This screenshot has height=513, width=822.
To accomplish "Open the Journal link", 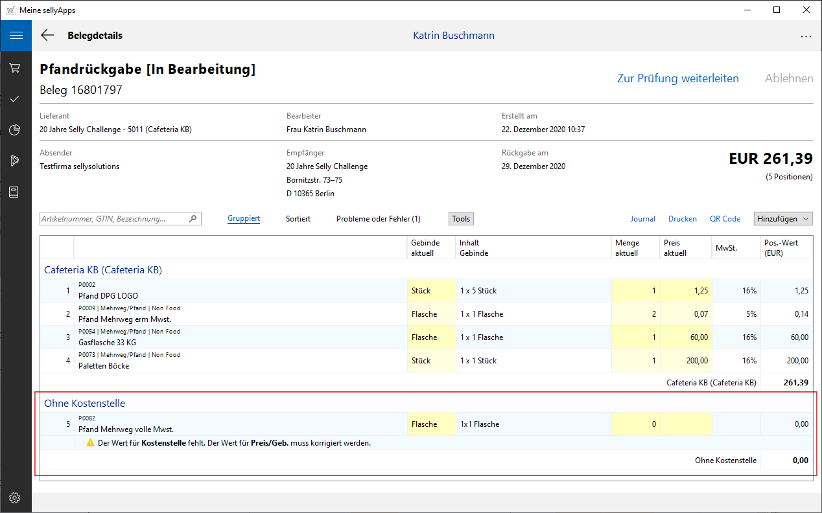I will coord(642,219).
